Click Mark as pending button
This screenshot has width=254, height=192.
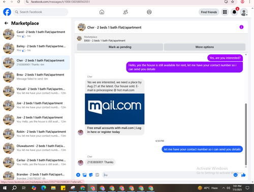(120, 47)
